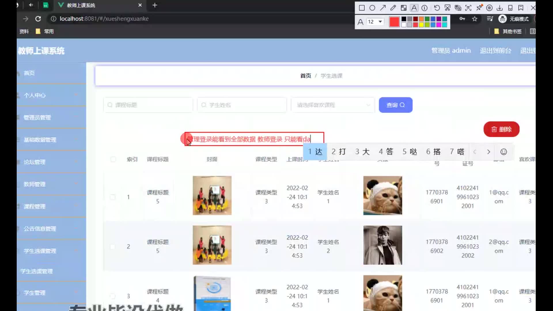Click the blue 查询 button
This screenshot has height=311, width=553.
[395, 105]
